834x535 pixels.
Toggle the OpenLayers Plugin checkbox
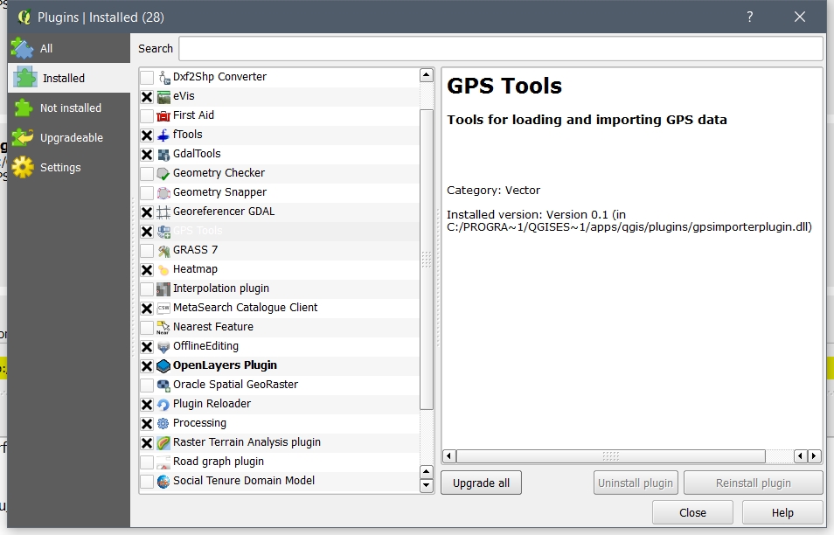(147, 366)
